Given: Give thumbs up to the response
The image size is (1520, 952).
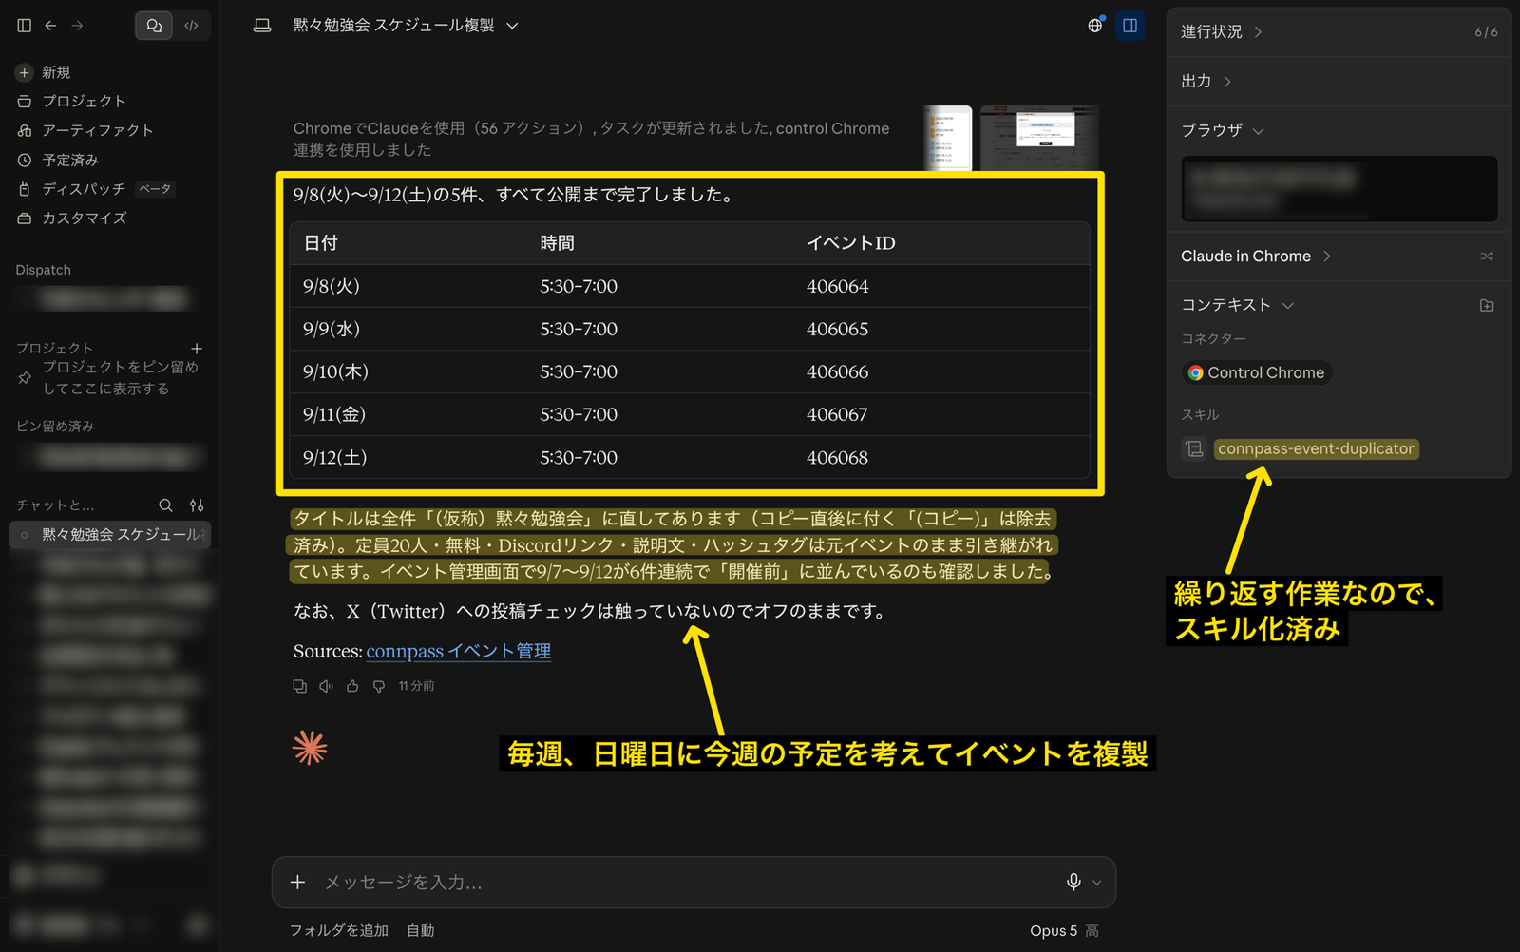Looking at the screenshot, I should click(352, 686).
